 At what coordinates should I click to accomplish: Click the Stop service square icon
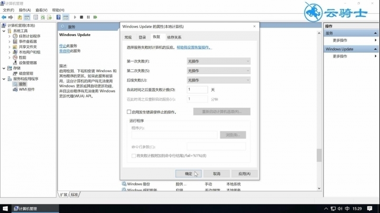(x=81, y=17)
